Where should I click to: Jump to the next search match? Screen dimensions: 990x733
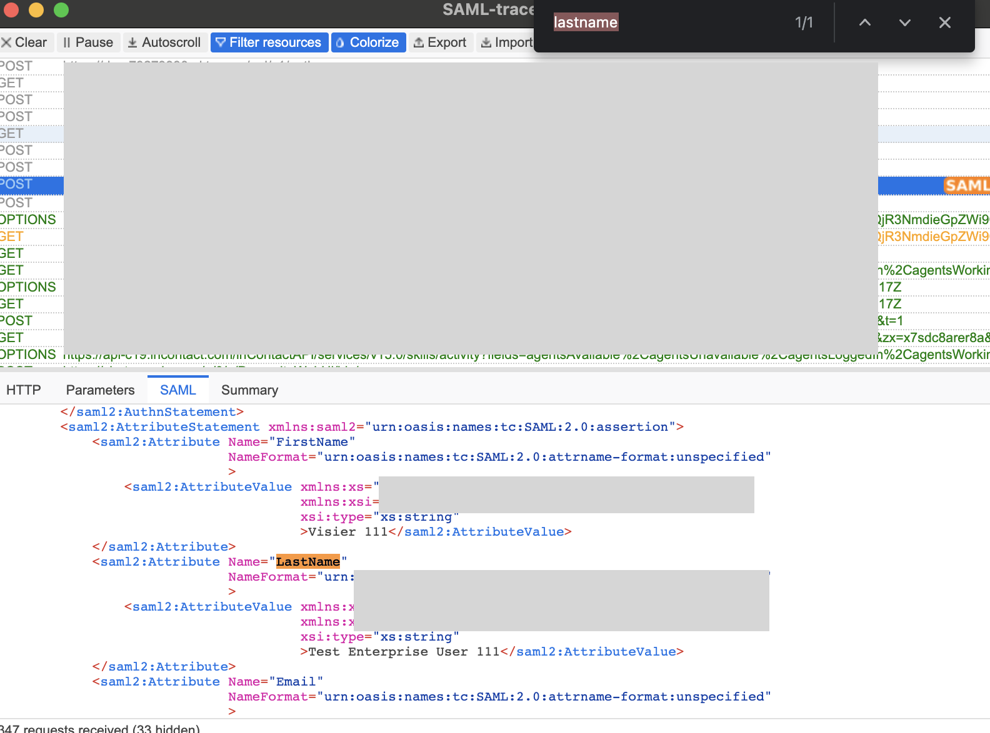tap(904, 22)
